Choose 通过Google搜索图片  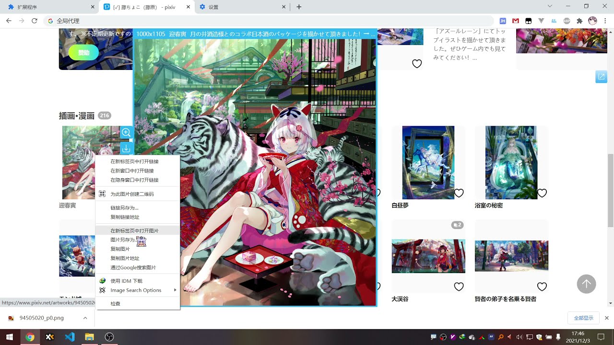[138, 267]
